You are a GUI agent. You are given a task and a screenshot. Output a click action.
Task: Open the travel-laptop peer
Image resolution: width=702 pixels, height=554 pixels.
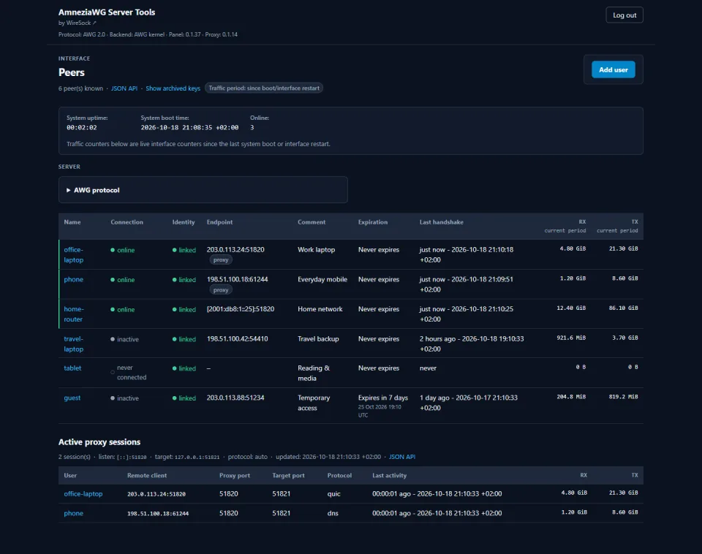point(73,344)
